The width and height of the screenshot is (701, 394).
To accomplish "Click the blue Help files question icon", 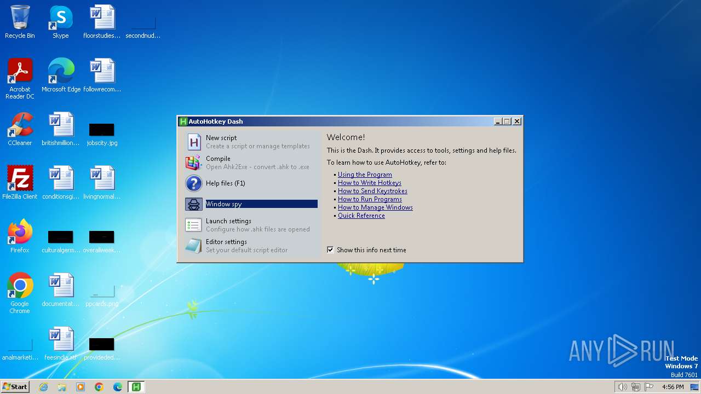I will tap(193, 183).
